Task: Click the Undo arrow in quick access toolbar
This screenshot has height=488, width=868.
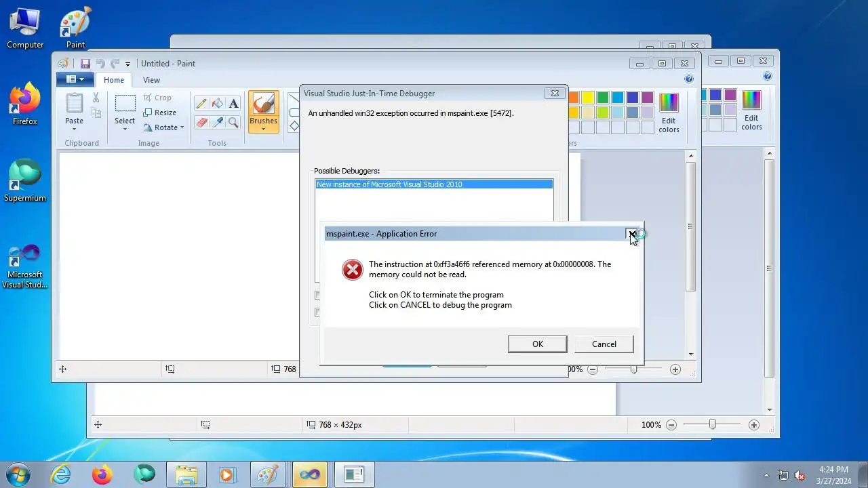Action: [x=100, y=64]
